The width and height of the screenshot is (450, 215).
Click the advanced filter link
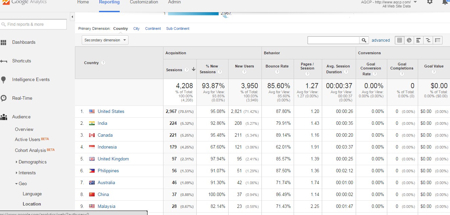380,40
